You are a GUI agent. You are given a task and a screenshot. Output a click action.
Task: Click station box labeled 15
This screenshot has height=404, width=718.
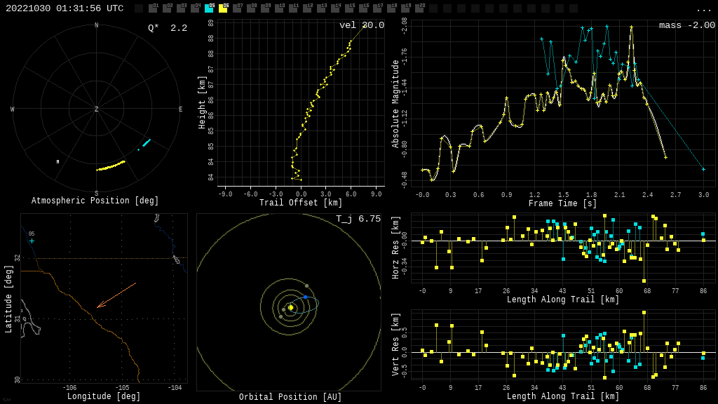(349, 8)
